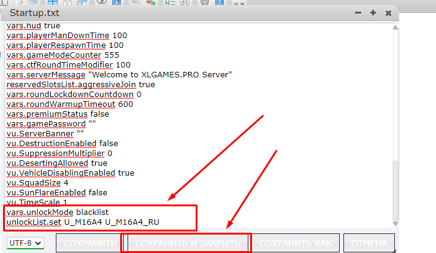
Task: Click the line 'vars.premiumStatus false'
Action: [x=58, y=114]
